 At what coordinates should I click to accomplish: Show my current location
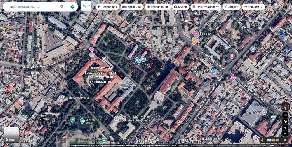(285, 122)
